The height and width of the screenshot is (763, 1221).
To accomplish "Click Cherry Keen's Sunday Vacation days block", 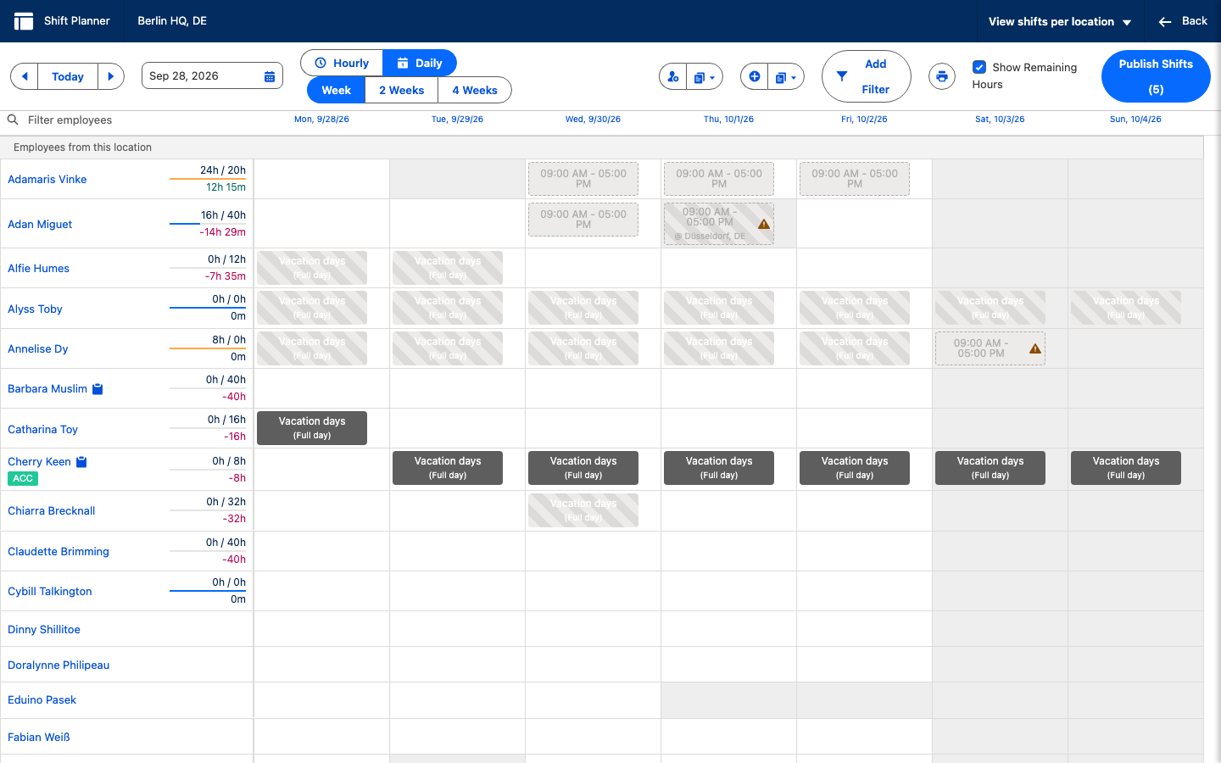I will 1126,468.
